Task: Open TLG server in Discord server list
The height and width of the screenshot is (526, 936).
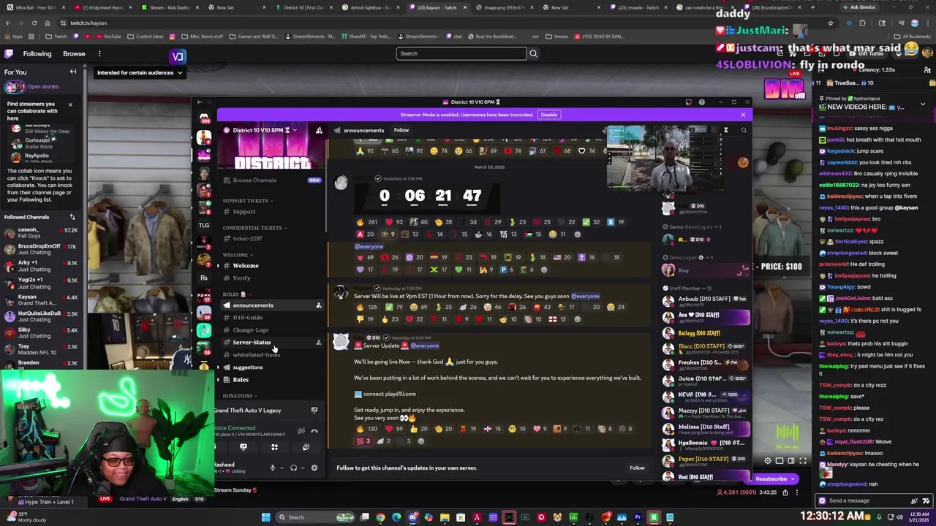Action: click(204, 225)
